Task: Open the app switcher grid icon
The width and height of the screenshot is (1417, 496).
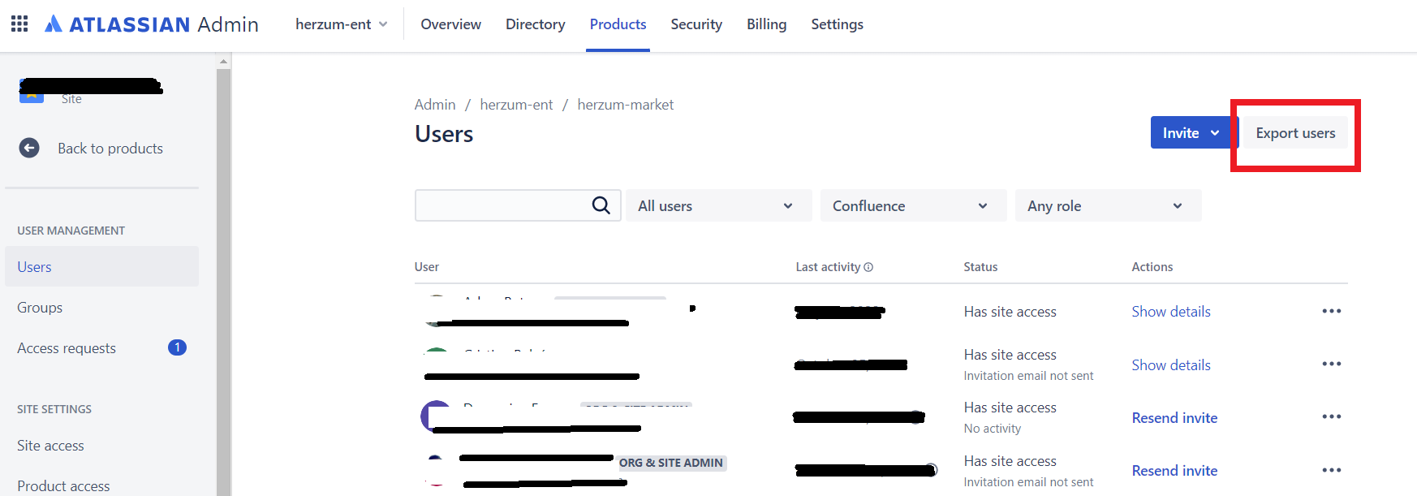Action: [19, 24]
